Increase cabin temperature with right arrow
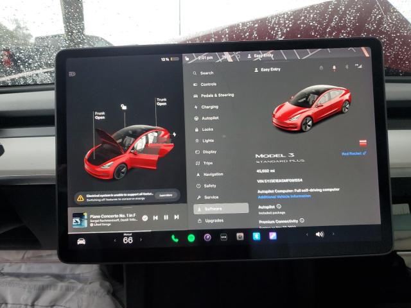 141,239
